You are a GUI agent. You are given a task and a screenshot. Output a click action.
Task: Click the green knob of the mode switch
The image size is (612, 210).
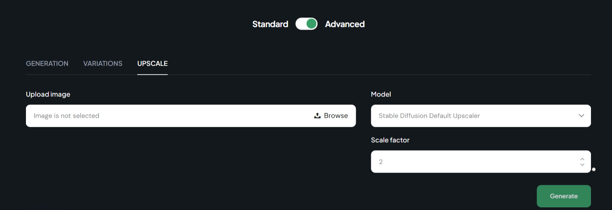click(x=311, y=24)
